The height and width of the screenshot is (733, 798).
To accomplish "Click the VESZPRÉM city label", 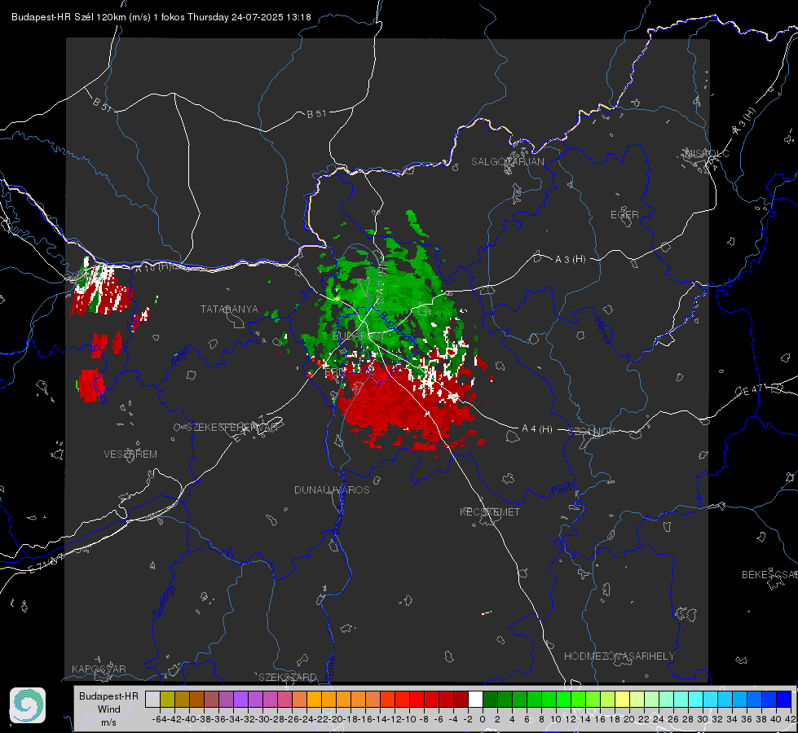I will click(130, 454).
